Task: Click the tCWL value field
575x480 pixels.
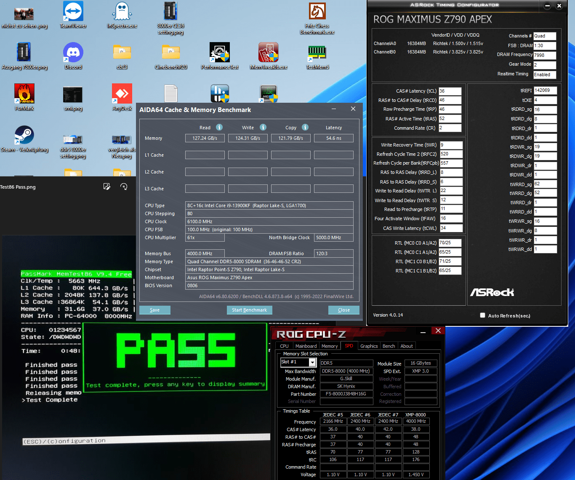Action: coord(451,228)
